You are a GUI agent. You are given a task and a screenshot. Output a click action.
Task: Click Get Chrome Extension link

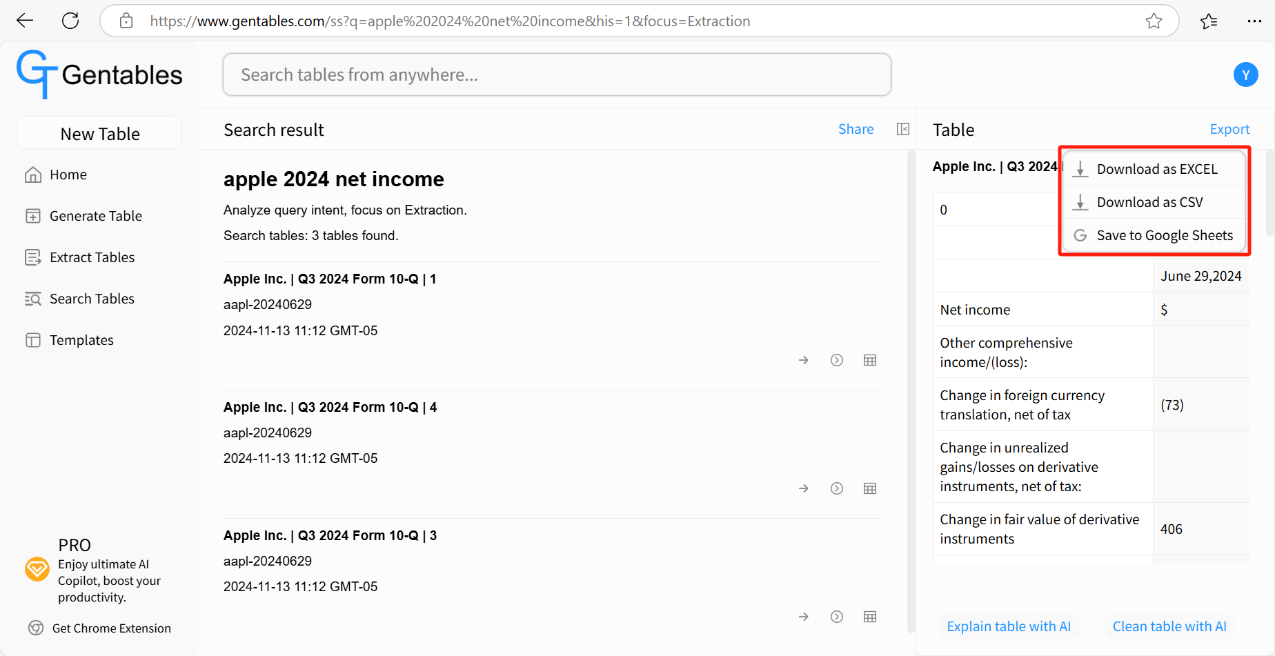[x=112, y=628]
